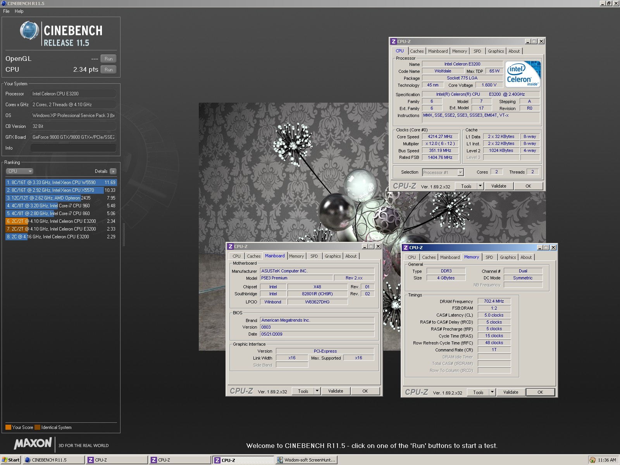Click the CPU-Z icon in the Mainboard window title bar
Screen dimensions: 620x465
click(231, 246)
